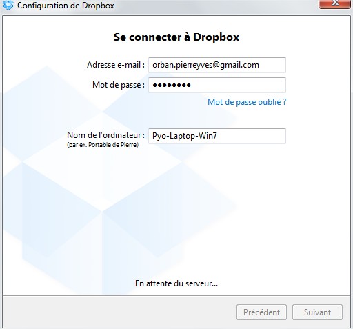
Task: Click the Portable de Pierre example hint
Action: pyautogui.click(x=103, y=145)
